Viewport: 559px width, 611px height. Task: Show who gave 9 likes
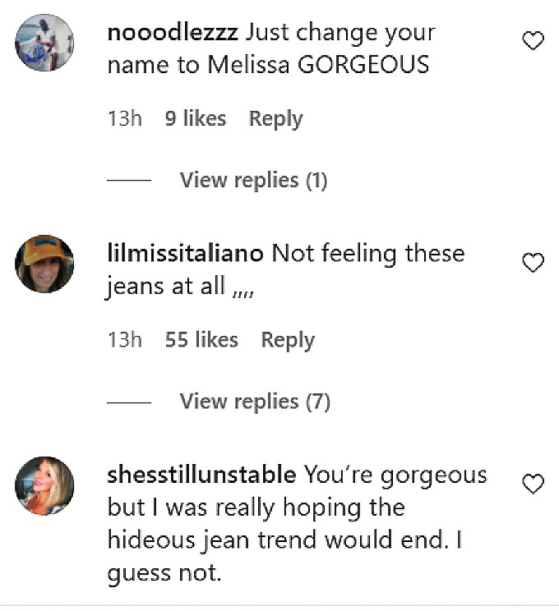click(195, 119)
